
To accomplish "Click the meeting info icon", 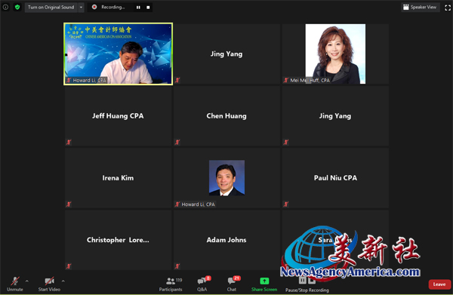I will pos(5,8).
